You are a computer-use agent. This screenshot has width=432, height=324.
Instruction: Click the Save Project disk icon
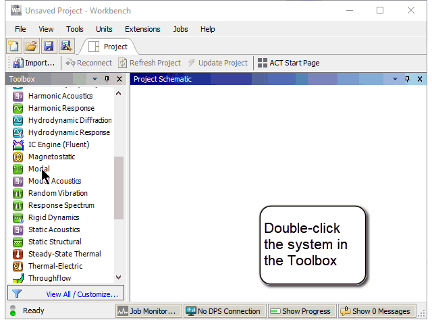49,46
